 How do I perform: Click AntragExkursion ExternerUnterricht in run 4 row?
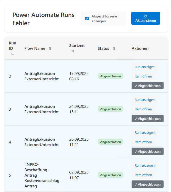(x=41, y=142)
